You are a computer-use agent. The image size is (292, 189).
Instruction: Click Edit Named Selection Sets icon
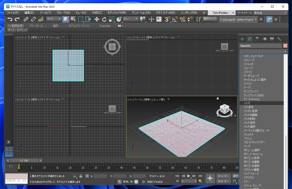tap(199, 19)
